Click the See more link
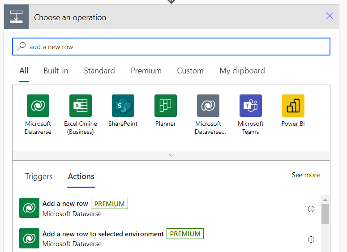The height and width of the screenshot is (252, 347). (x=306, y=175)
